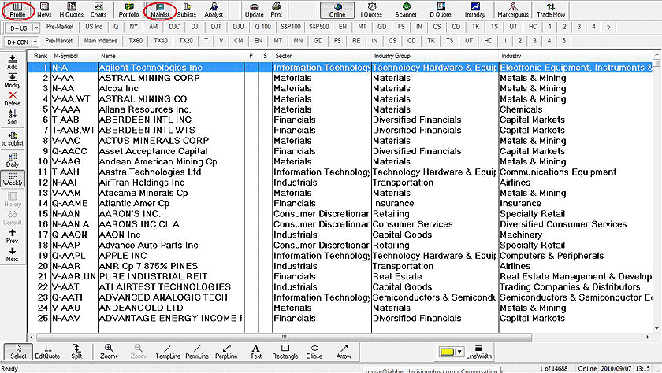Click the Trade Now icon
This screenshot has width=662, height=373.
click(551, 9)
